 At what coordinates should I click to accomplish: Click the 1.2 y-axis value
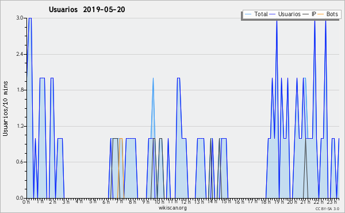(20, 126)
